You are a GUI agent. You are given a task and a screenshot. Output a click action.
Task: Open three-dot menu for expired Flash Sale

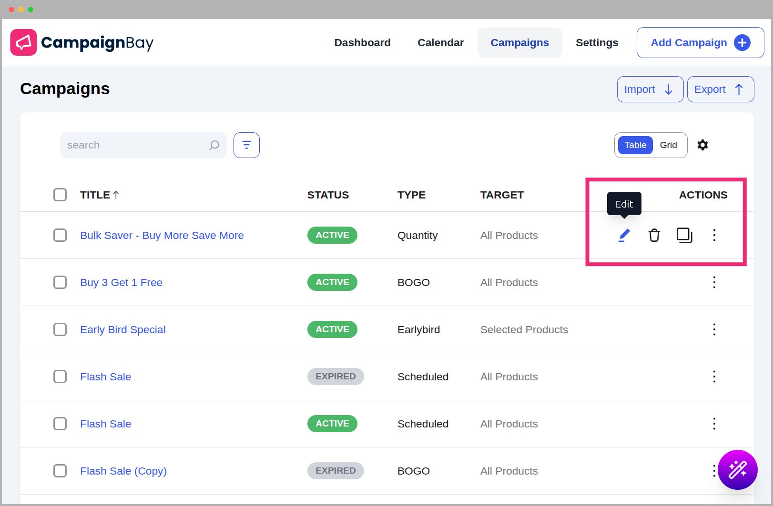click(x=714, y=377)
